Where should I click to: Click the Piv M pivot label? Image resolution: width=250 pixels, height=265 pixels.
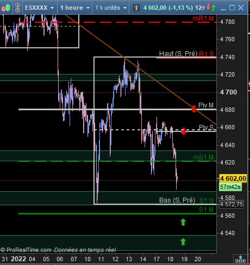click(x=206, y=105)
